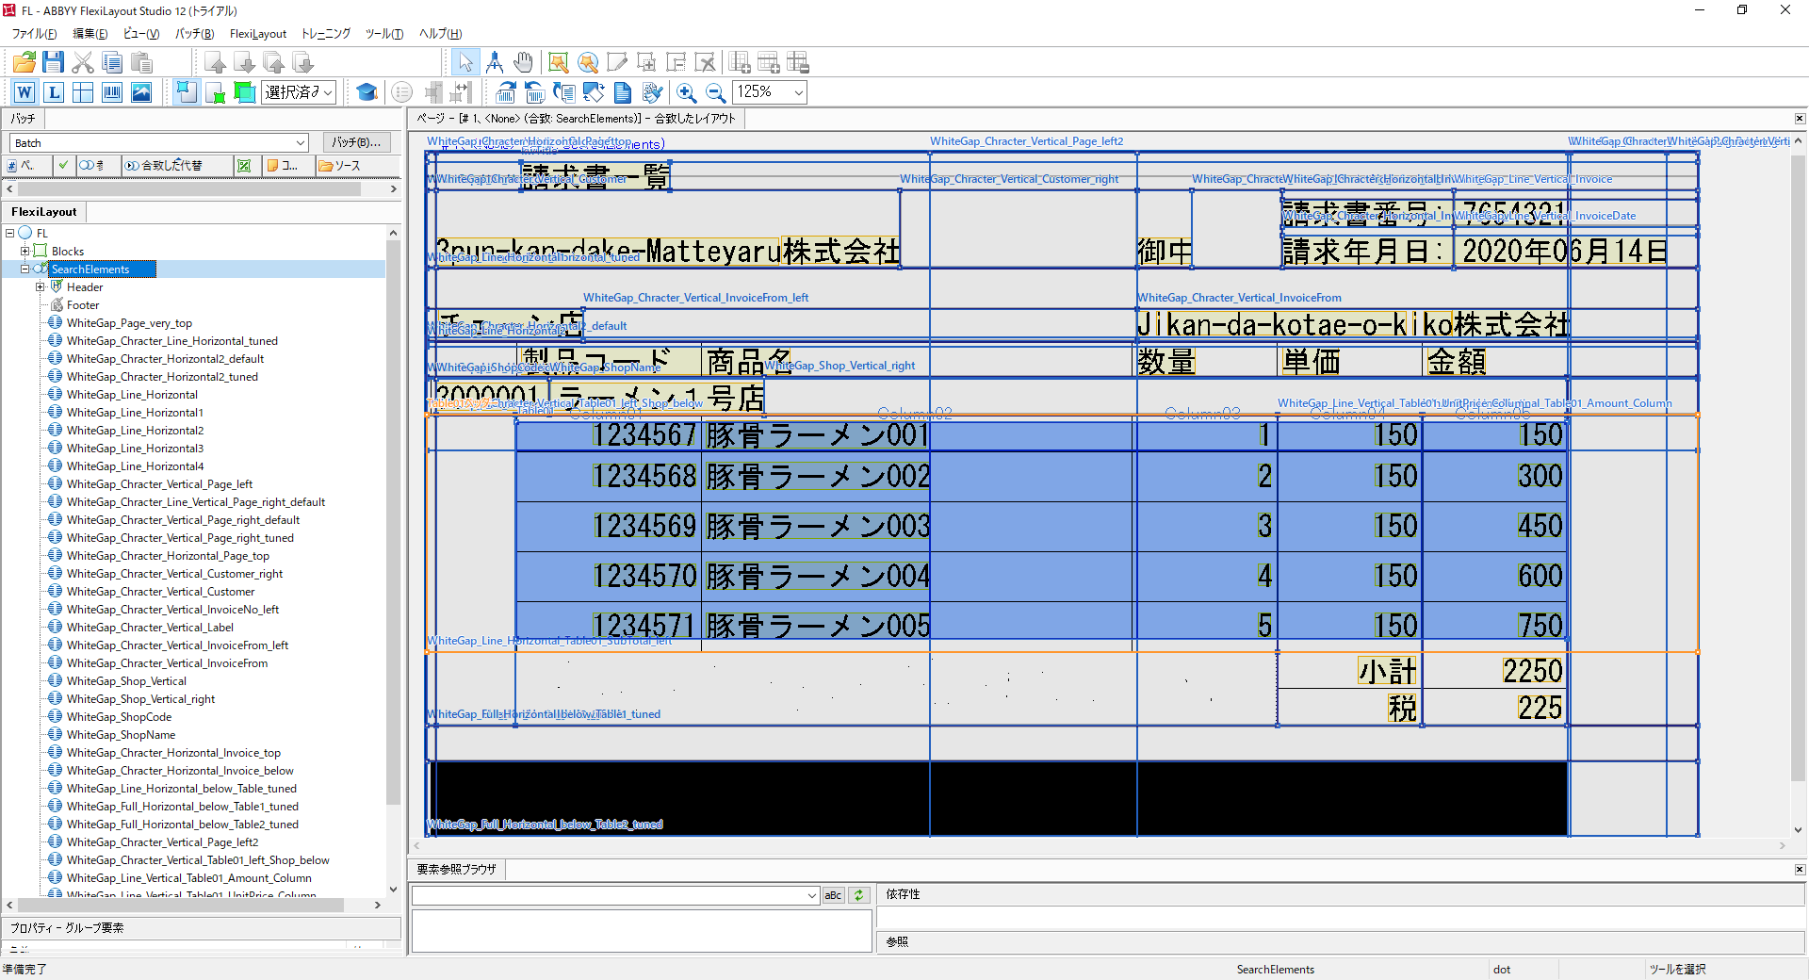This screenshot has width=1809, height=980.
Task: Choose the pencil draw block tool
Action: tap(617, 62)
